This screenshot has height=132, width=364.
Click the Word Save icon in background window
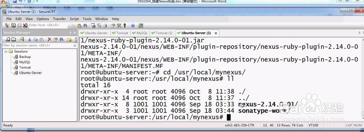tap(15, 1)
